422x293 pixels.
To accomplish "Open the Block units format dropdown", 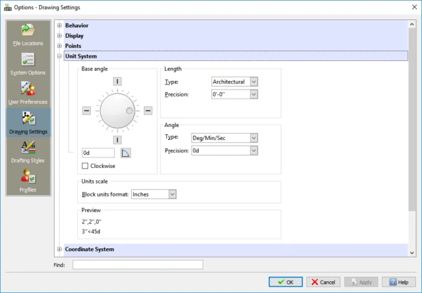I will point(172,194).
